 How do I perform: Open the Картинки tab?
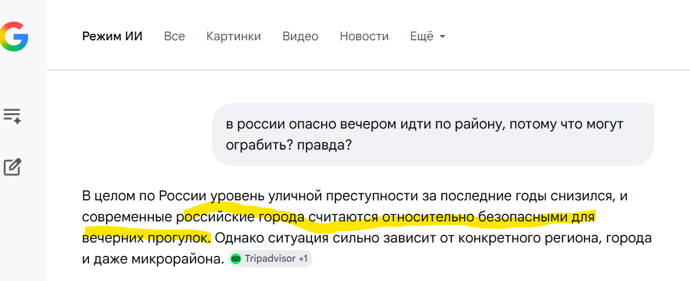pos(234,36)
